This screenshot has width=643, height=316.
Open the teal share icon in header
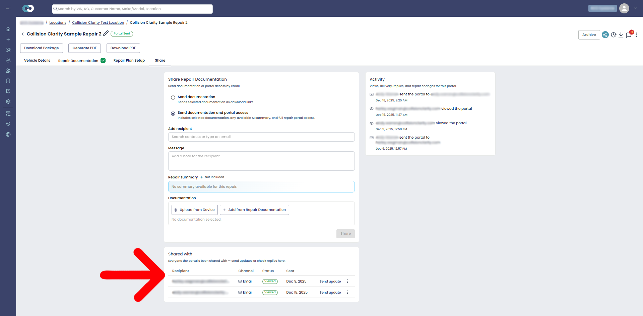[x=605, y=35]
